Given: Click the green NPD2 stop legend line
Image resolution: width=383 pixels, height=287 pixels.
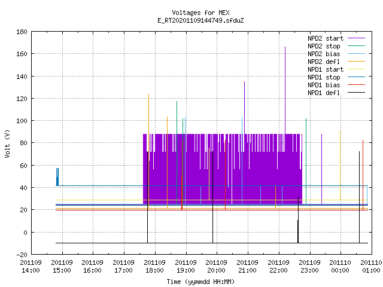Looking at the screenshot, I should pos(356,46).
